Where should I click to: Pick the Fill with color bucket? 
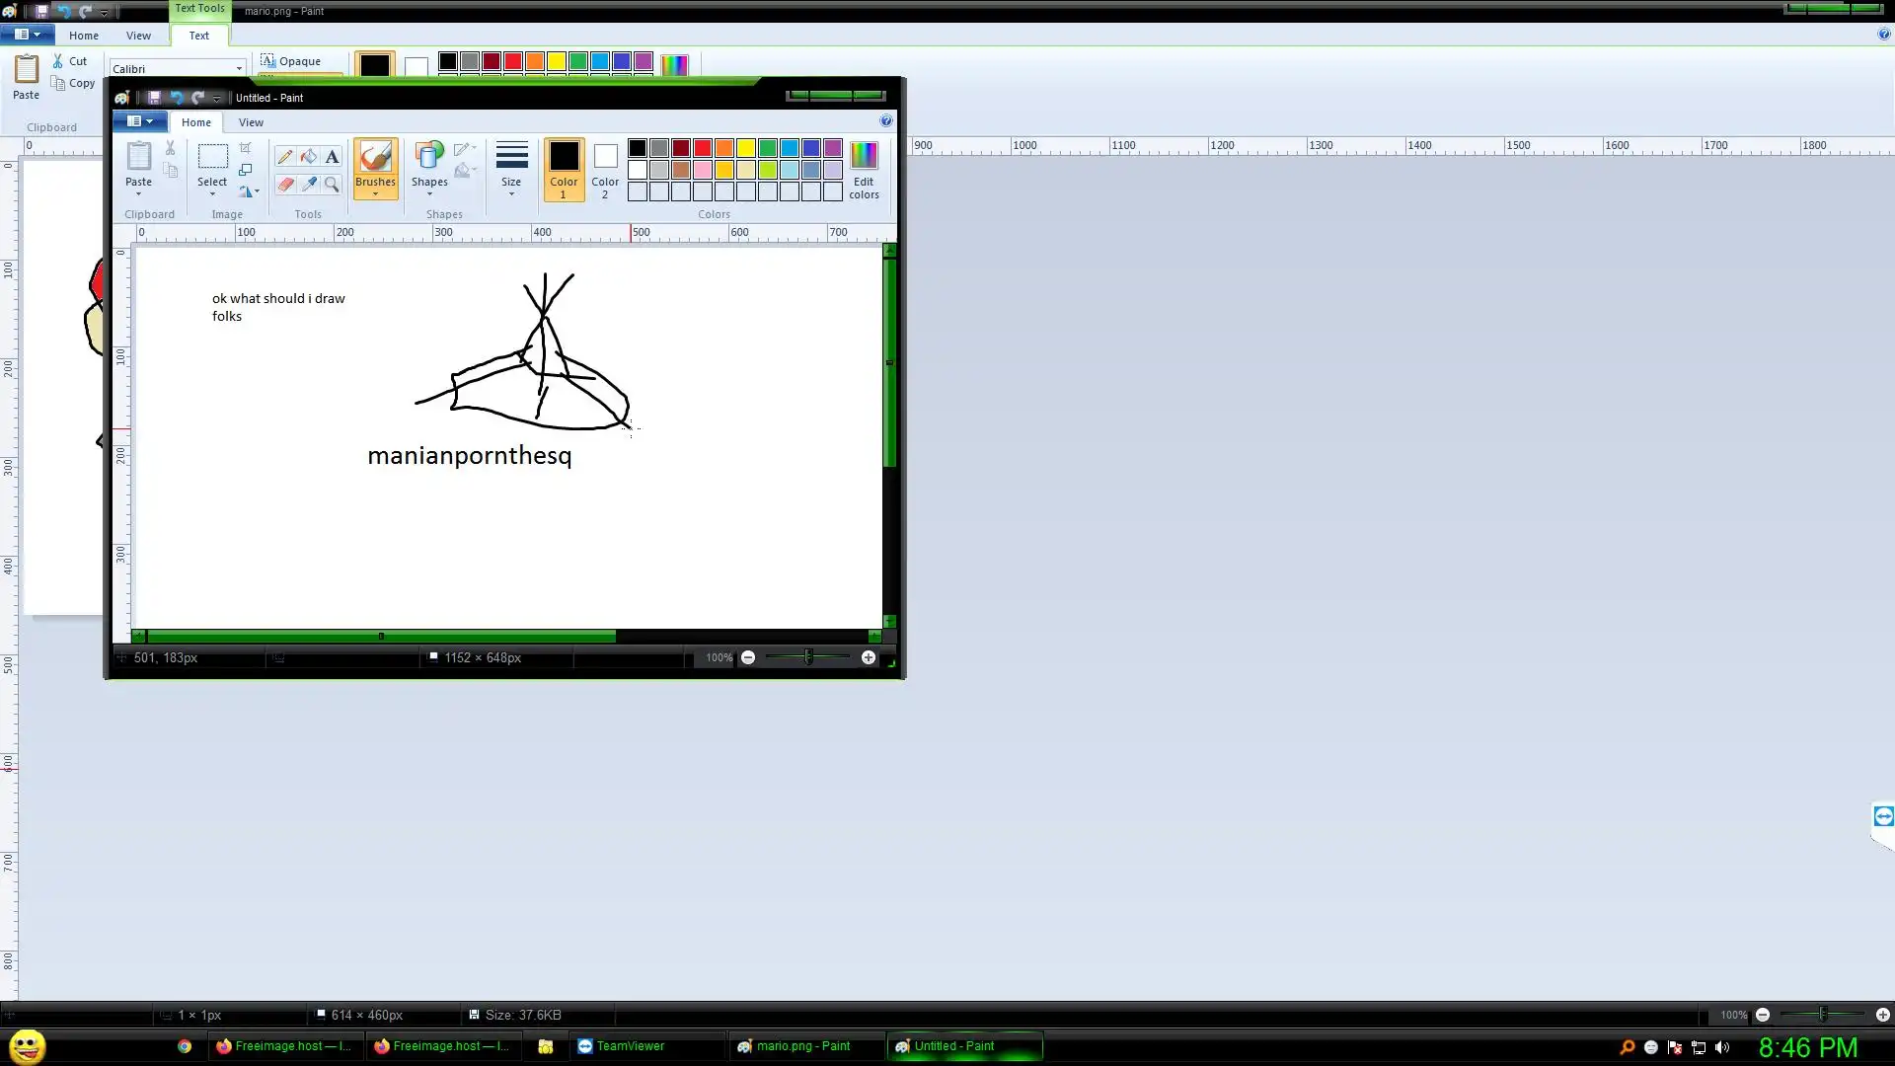(308, 156)
